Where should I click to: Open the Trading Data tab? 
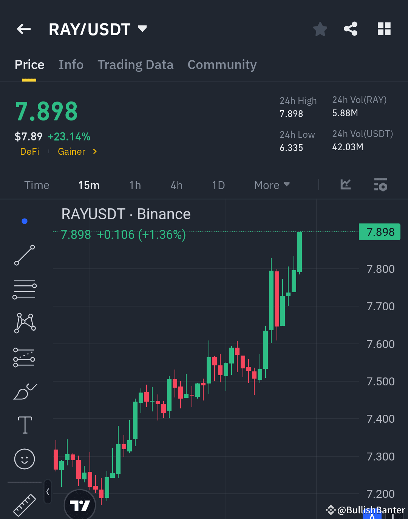(136, 65)
